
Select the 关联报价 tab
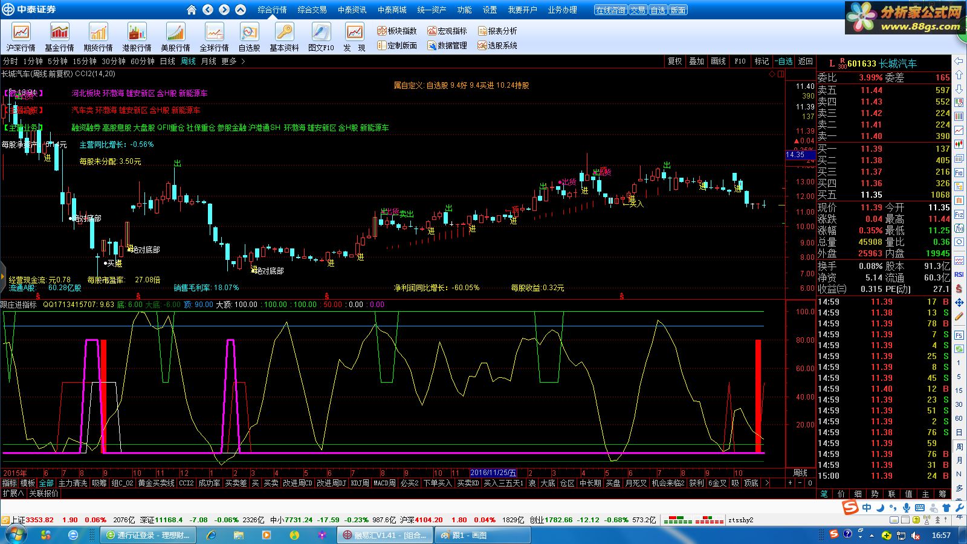[x=44, y=493]
